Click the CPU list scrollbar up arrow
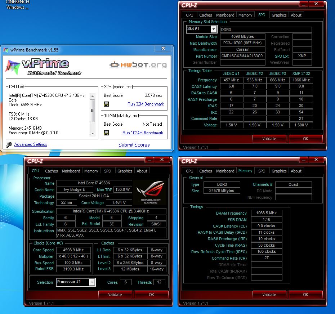The width and height of the screenshot is (335, 314). (93, 96)
